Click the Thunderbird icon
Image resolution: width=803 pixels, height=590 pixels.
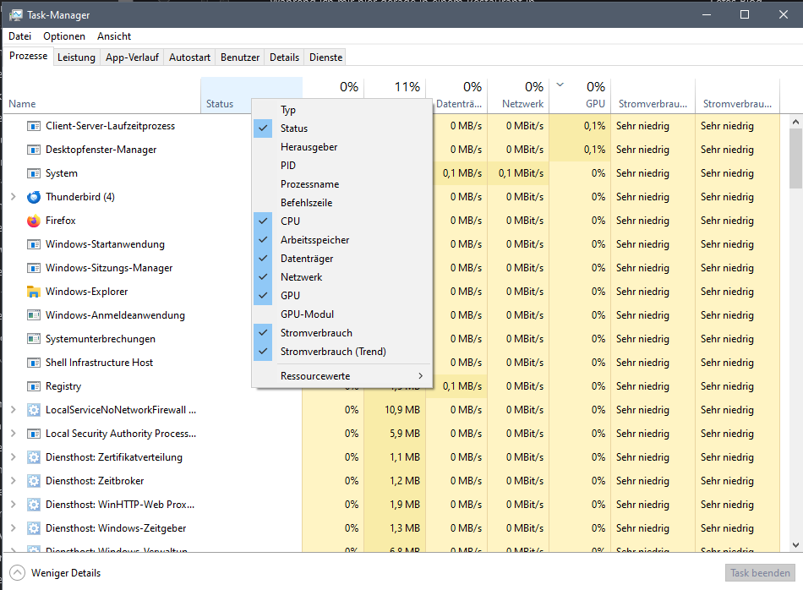click(x=33, y=197)
